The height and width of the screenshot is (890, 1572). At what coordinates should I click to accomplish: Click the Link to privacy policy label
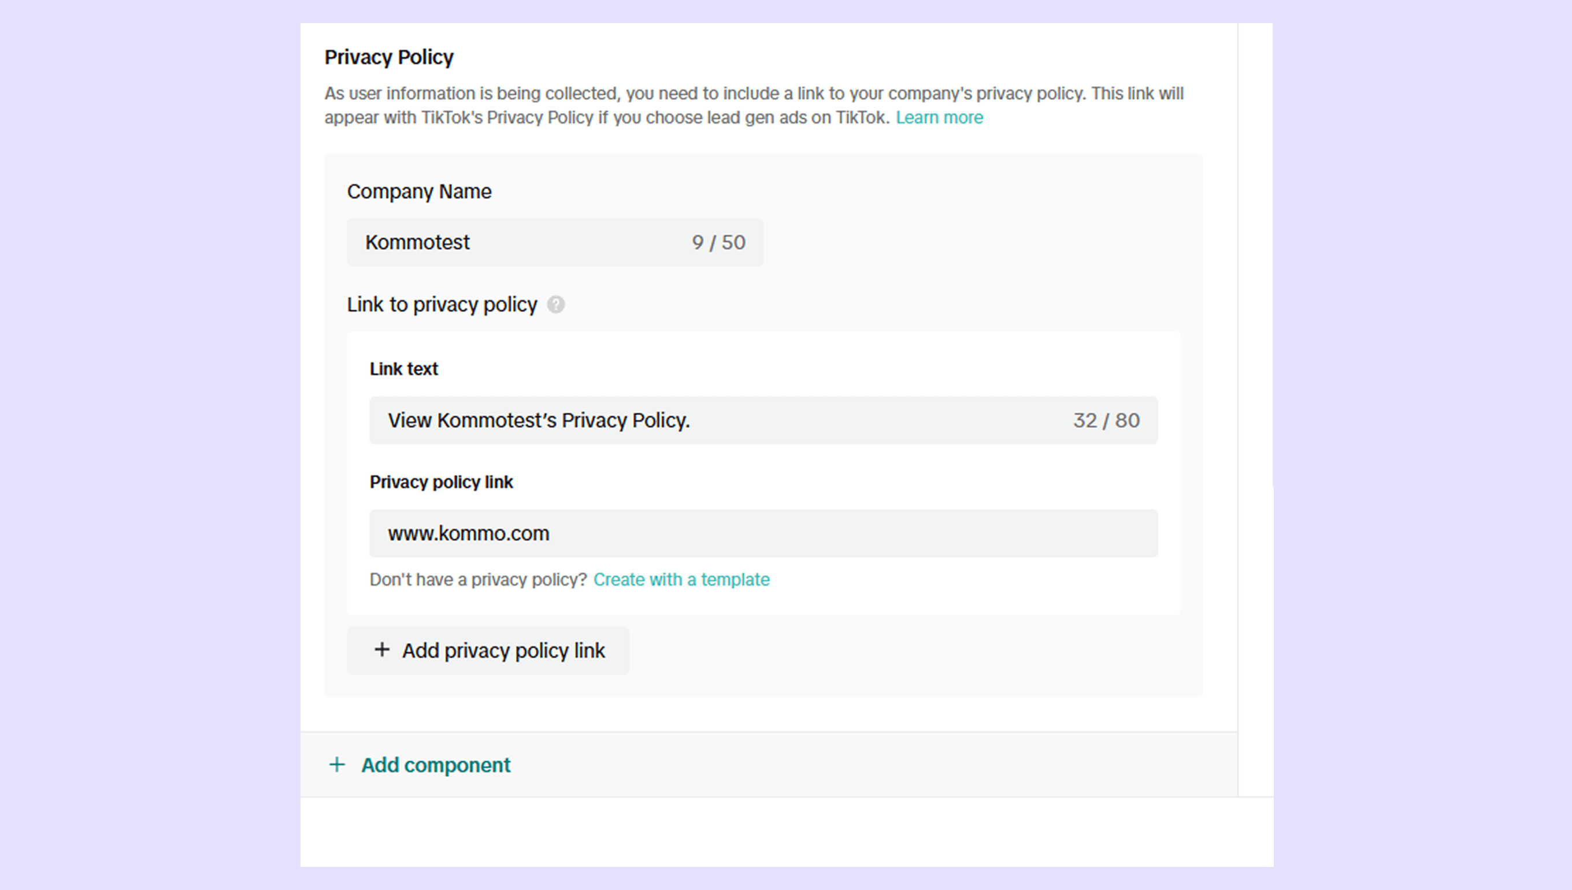[x=442, y=305]
